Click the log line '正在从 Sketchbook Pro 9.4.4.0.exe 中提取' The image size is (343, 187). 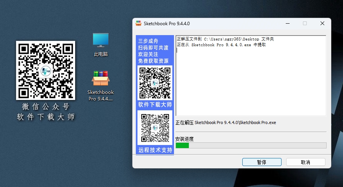221,45
